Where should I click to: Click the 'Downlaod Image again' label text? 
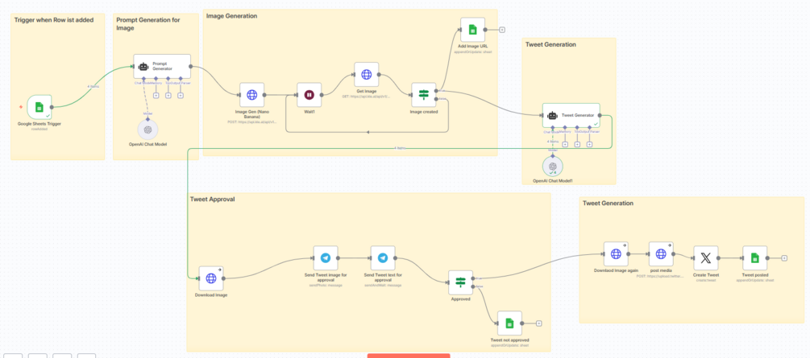point(616,270)
